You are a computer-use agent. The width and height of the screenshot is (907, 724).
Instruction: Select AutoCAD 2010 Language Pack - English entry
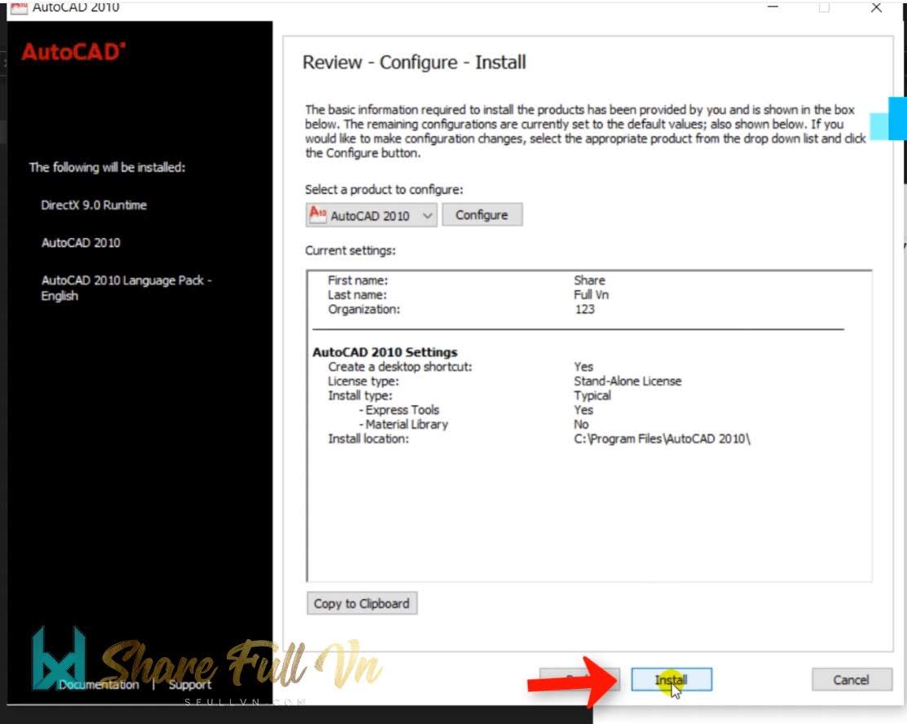tap(126, 288)
